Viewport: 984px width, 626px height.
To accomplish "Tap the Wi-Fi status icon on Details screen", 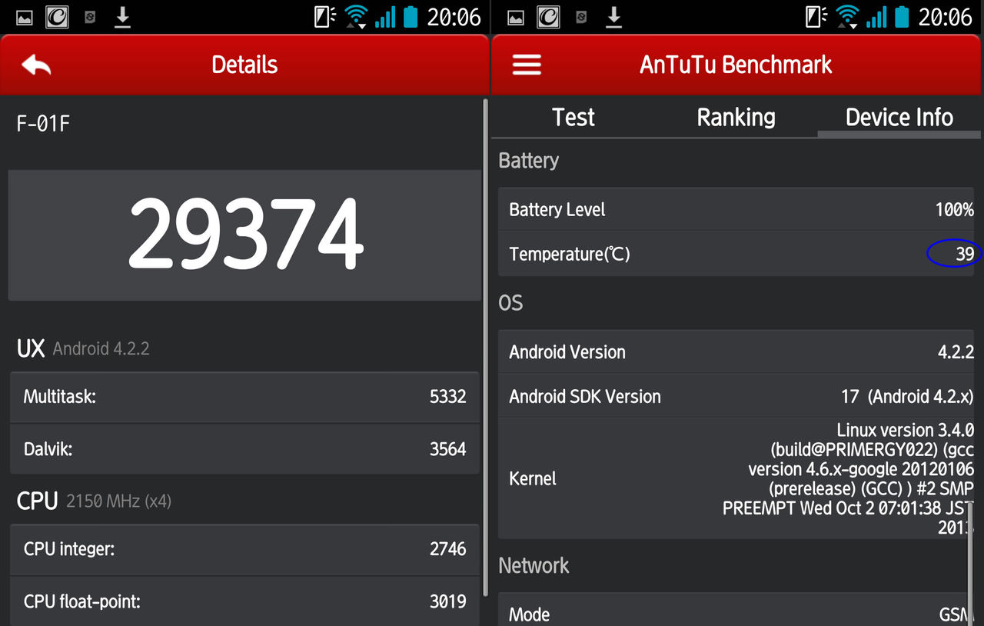I will click(x=356, y=17).
